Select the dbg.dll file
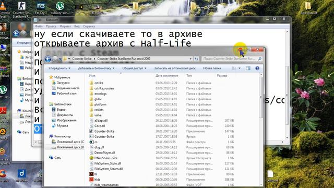Screen dimensions: 334x188 tap(97, 147)
